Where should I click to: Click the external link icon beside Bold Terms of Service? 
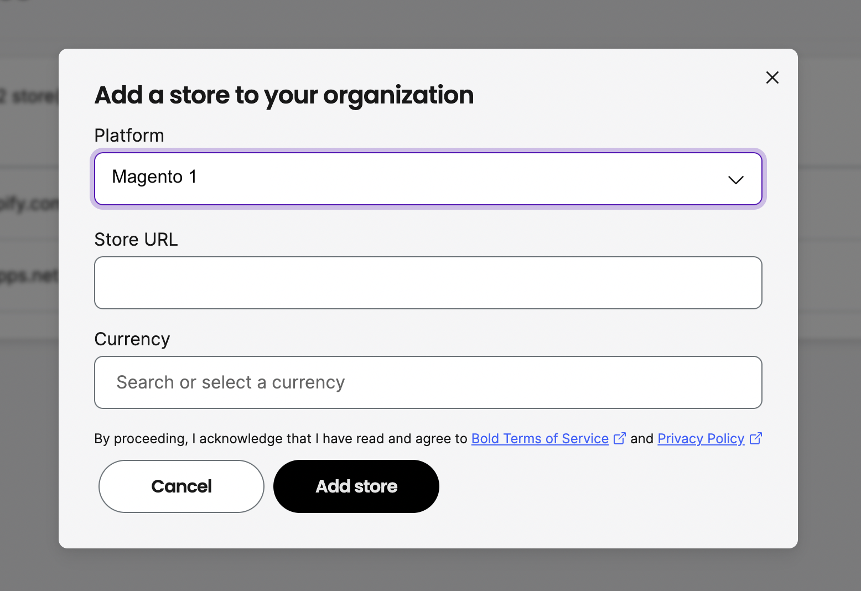[620, 438]
